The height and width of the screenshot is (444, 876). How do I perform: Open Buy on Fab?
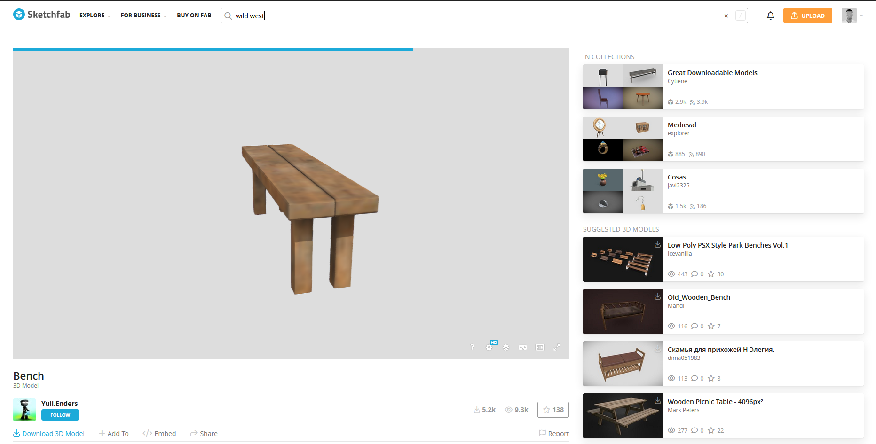pos(194,16)
